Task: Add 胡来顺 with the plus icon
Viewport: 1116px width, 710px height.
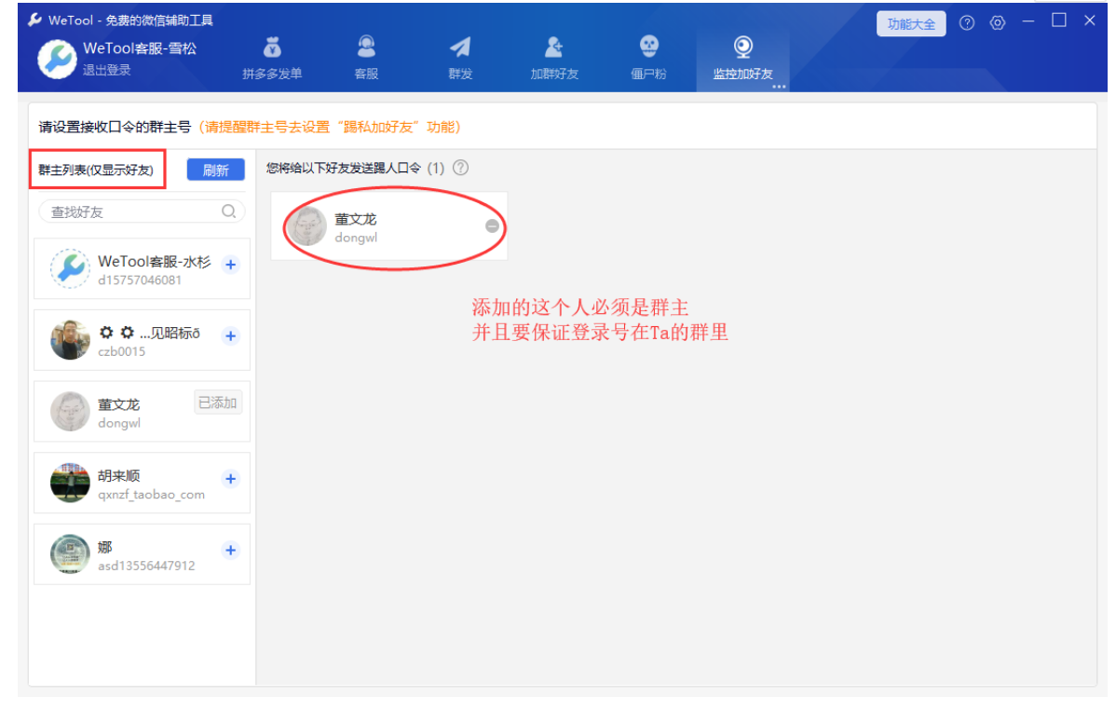Action: pyautogui.click(x=231, y=479)
